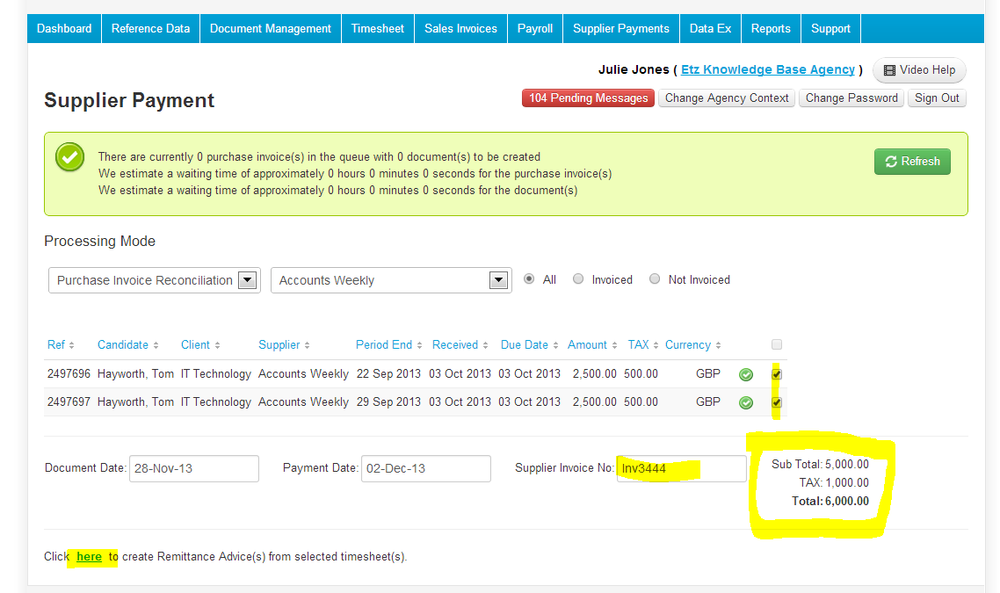Screen dimensions: 1000x593
Task: Select the All radio button
Action: 529,279
